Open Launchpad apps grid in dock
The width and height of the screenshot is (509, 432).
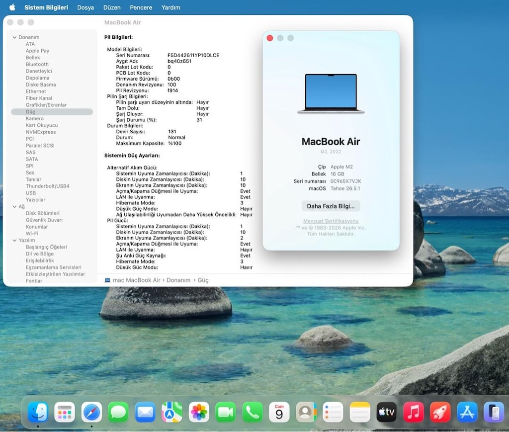point(65,412)
